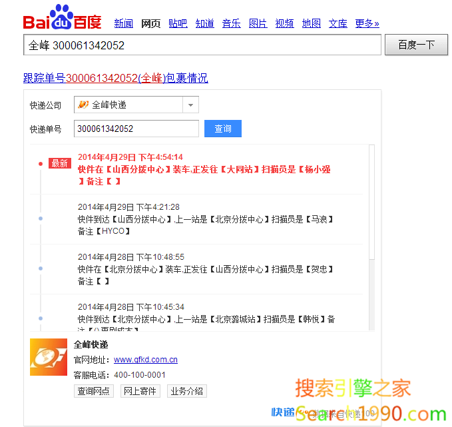This screenshot has width=452, height=427.
Task: Click the 查询网点 button
Action: tap(94, 391)
